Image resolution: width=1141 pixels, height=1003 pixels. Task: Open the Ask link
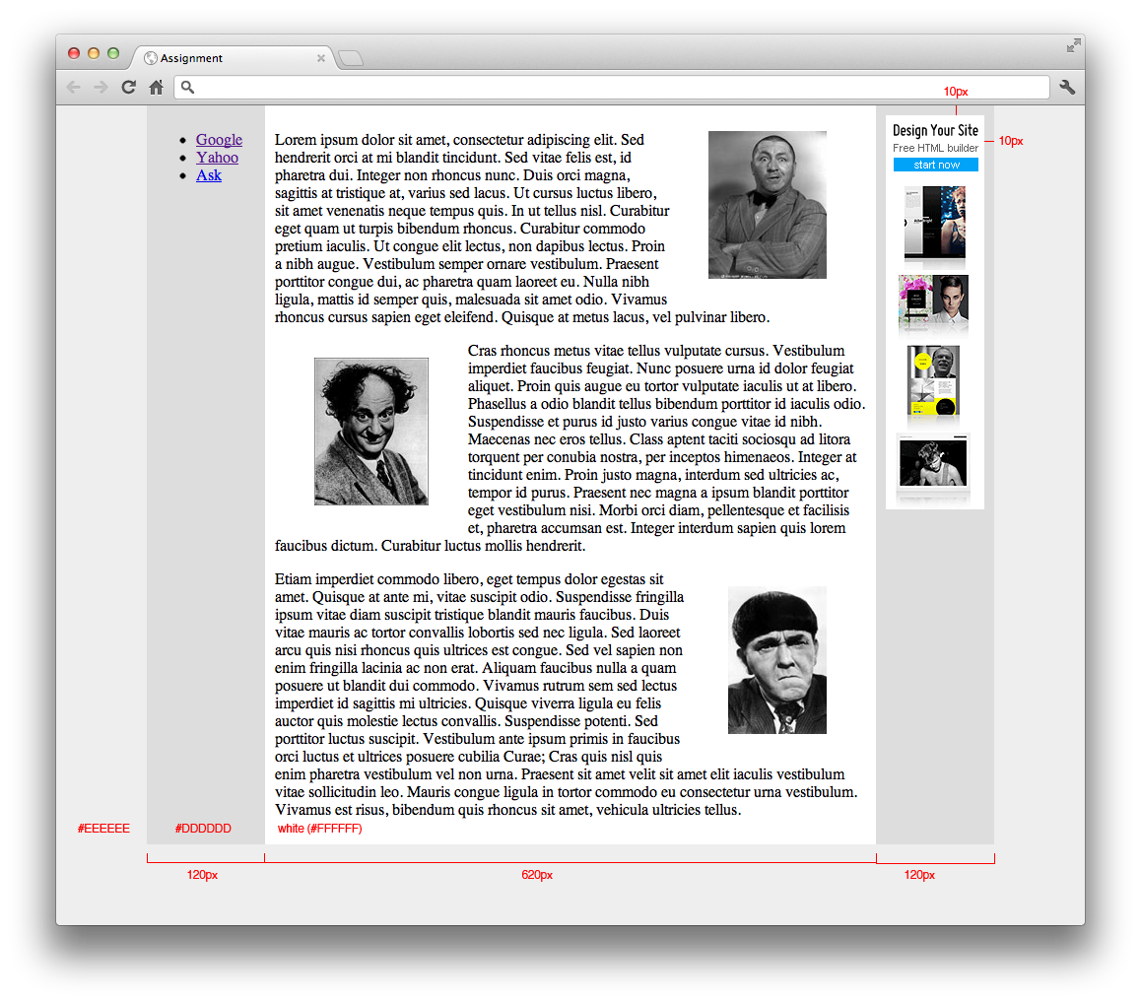209,175
